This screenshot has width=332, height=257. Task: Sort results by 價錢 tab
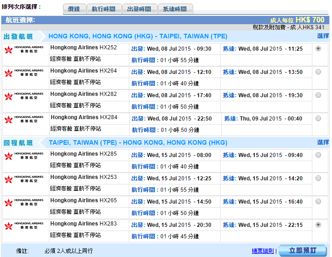(x=74, y=9)
